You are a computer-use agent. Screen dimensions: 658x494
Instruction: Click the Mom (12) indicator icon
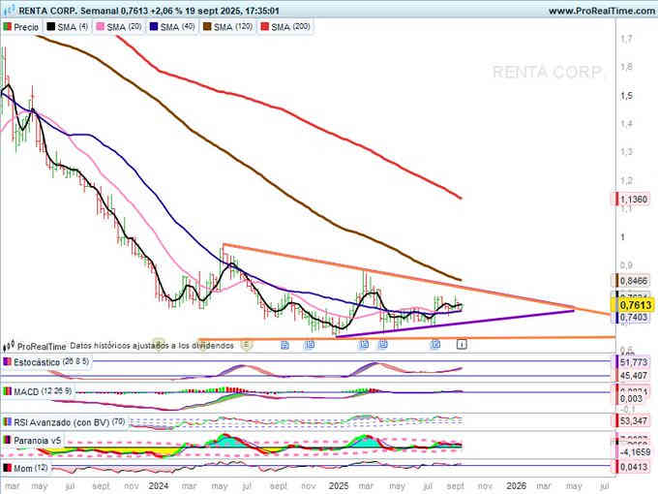pyautogui.click(x=8, y=468)
